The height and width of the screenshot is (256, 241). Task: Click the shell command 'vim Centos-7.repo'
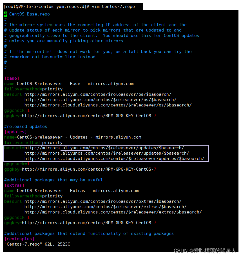tap(113, 6)
